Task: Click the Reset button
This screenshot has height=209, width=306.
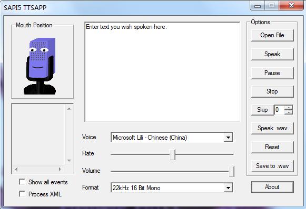Action: 272,147
